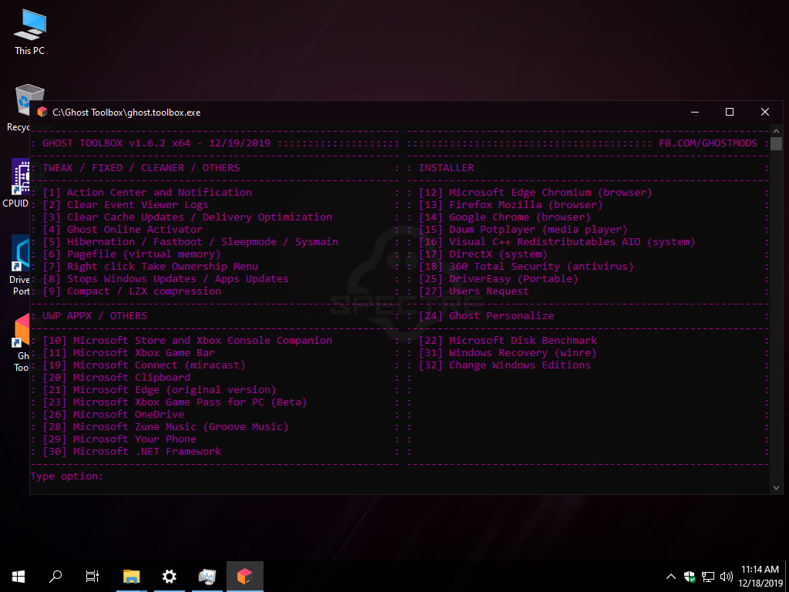Click '[13] Firefox Mozilla (browser)'
This screenshot has width=789, height=592.
(x=512, y=204)
